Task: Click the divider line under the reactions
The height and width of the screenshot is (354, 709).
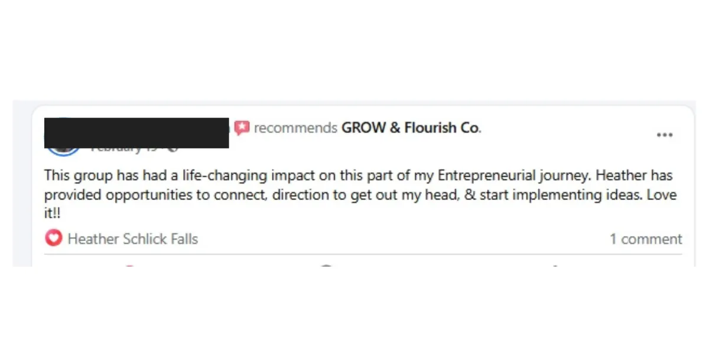Action: (363, 254)
